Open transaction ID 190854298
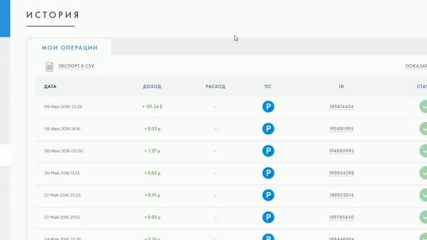Viewport: 427px width, 240px height. (x=342, y=173)
